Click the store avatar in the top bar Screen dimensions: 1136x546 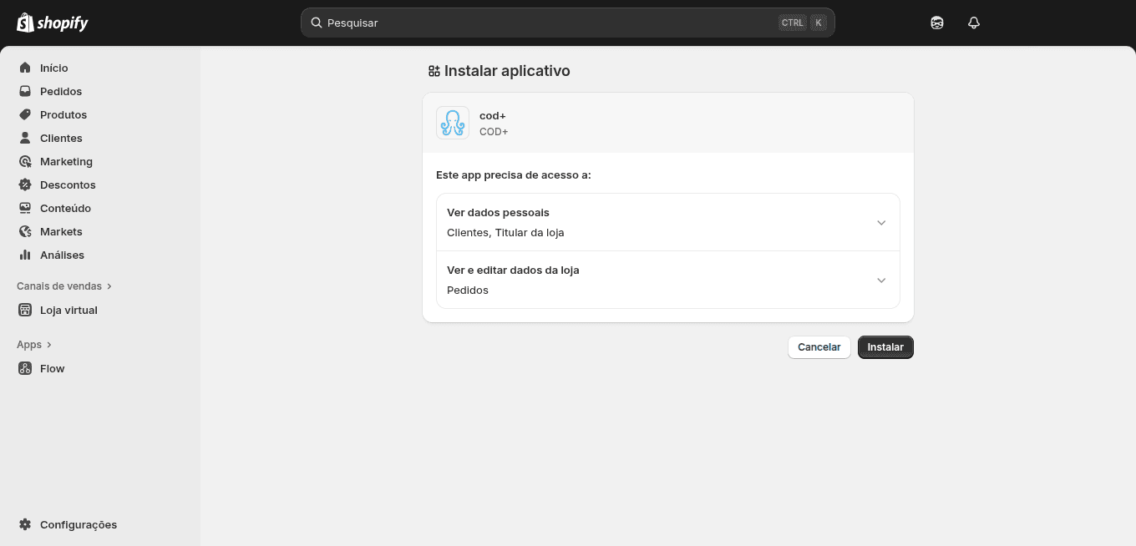point(936,23)
